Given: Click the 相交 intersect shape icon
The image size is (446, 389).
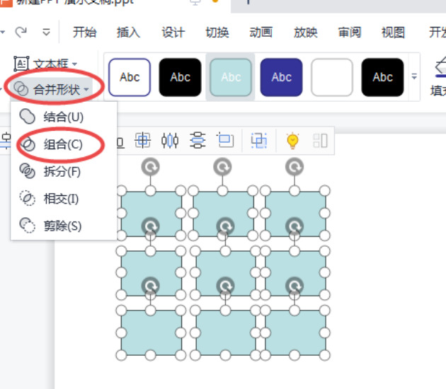Looking at the screenshot, I should [28, 198].
